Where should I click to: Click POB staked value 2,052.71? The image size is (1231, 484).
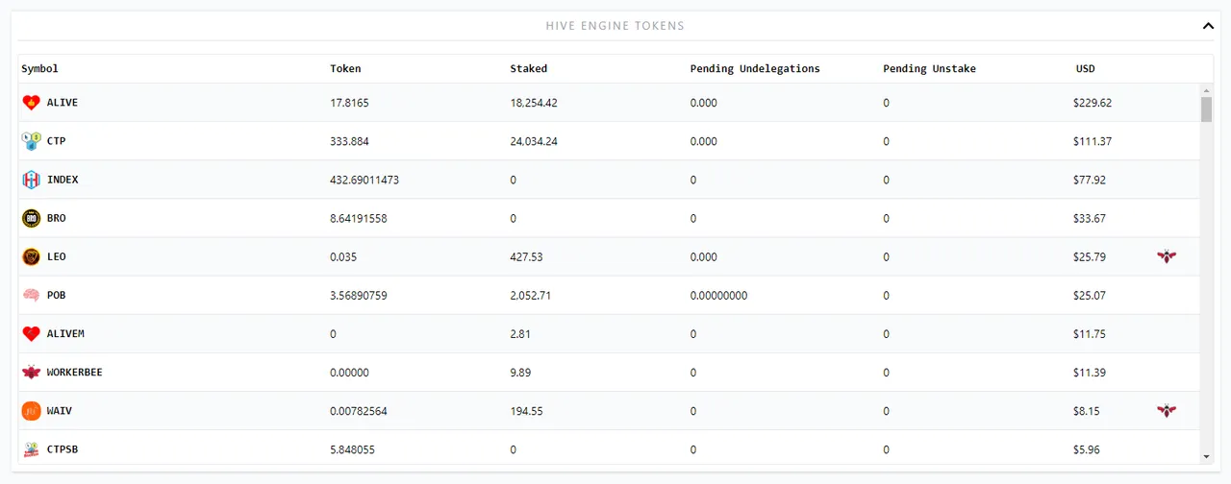[531, 295]
